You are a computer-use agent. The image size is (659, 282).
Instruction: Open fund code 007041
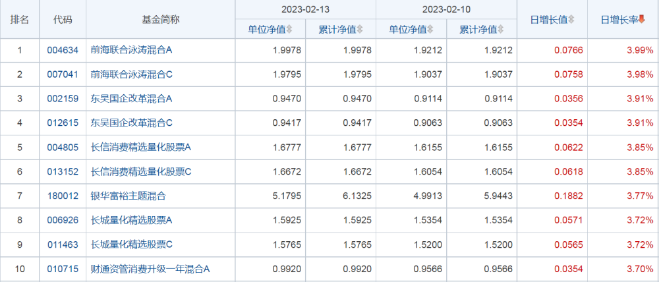tap(63, 75)
